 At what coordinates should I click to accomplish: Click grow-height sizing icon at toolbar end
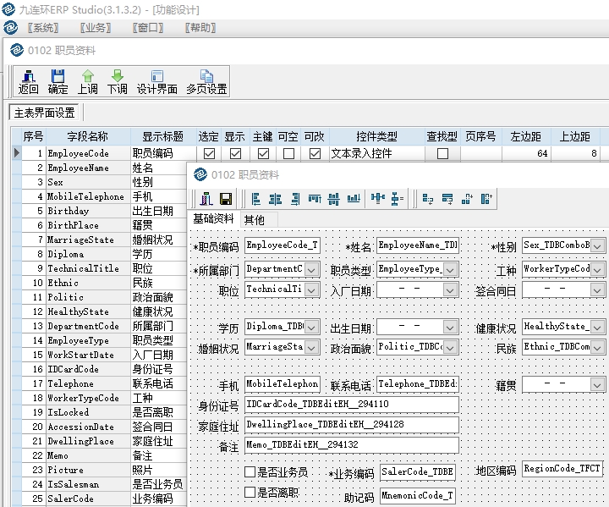[x=486, y=199]
